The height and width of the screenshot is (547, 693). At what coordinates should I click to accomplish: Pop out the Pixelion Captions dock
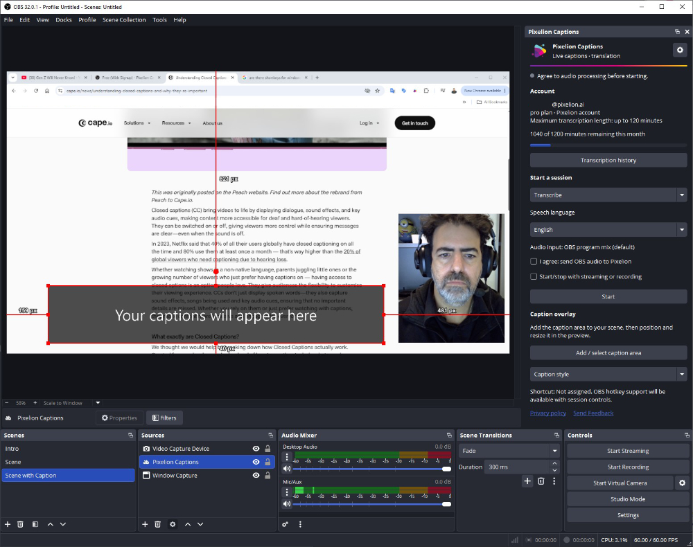[x=677, y=32]
